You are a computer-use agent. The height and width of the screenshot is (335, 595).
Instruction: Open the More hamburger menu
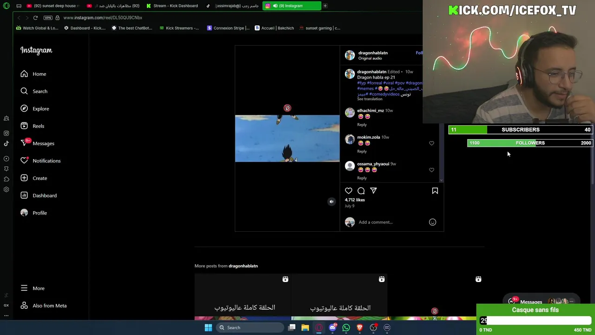33,288
